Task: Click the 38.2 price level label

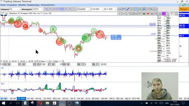Action: point(184,36)
